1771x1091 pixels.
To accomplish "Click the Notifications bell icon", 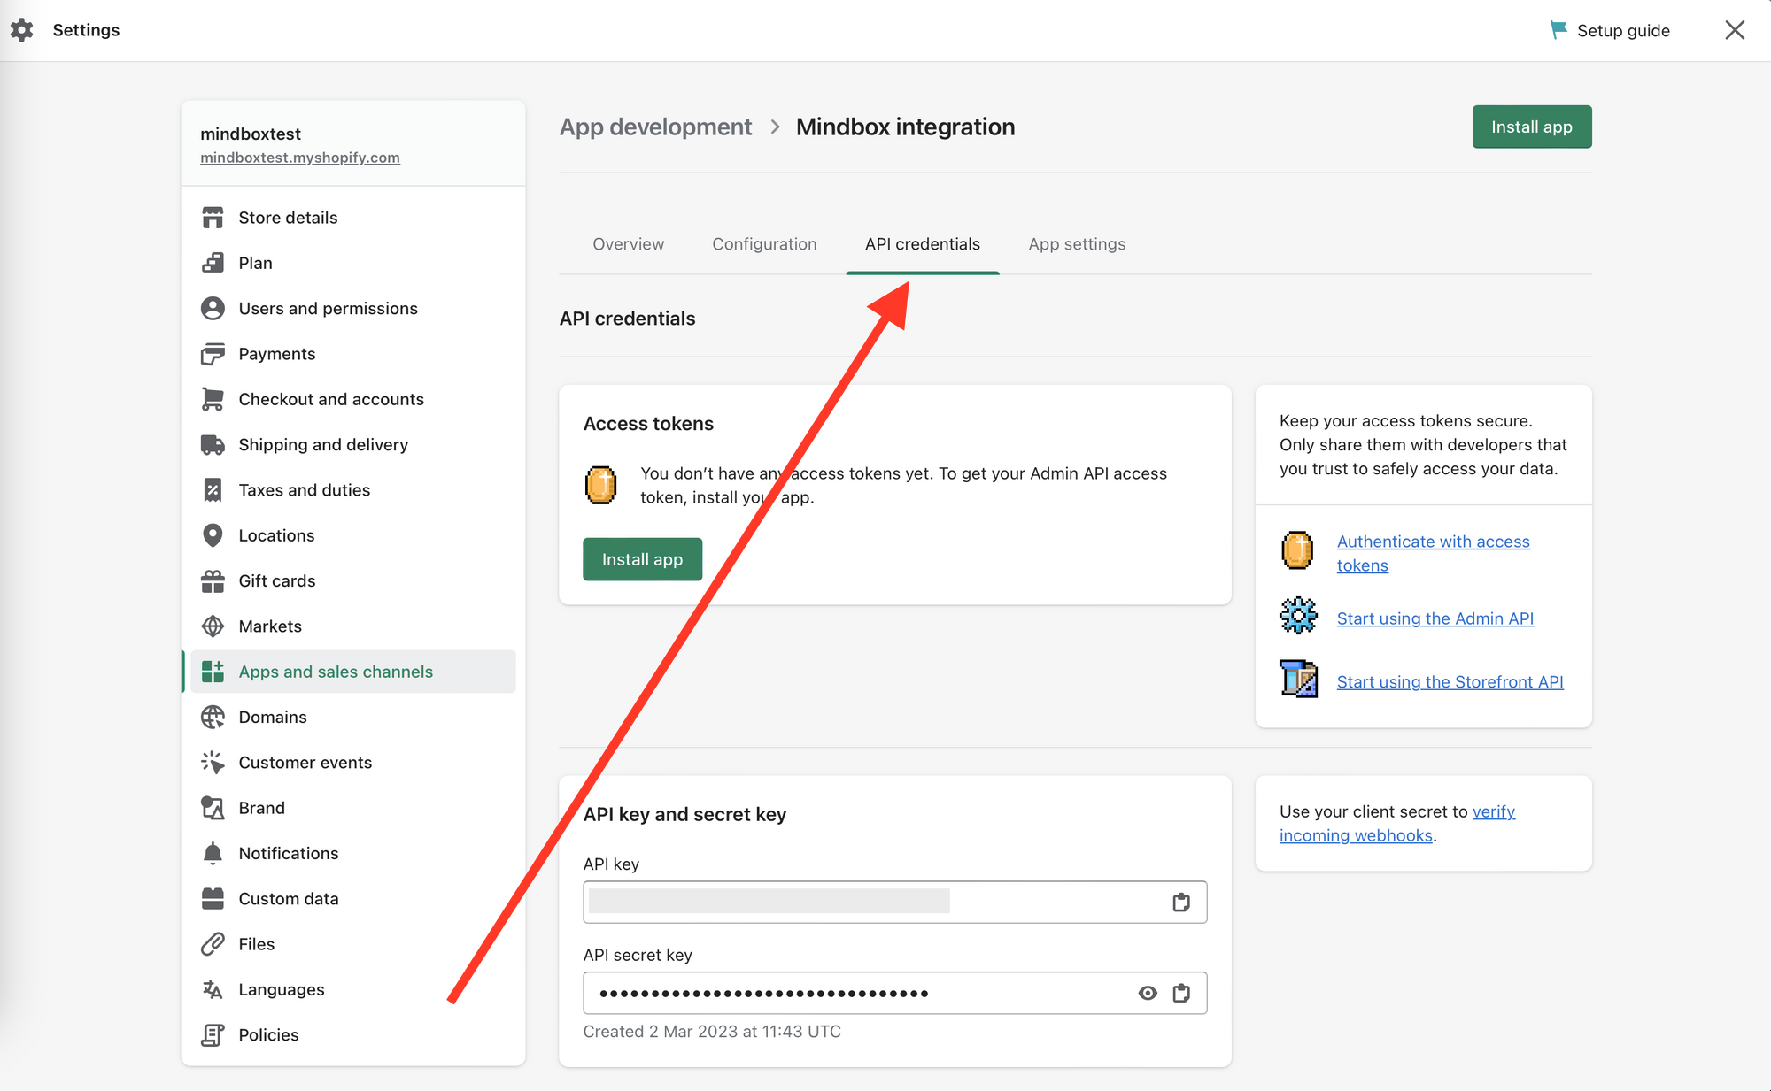I will click(213, 853).
